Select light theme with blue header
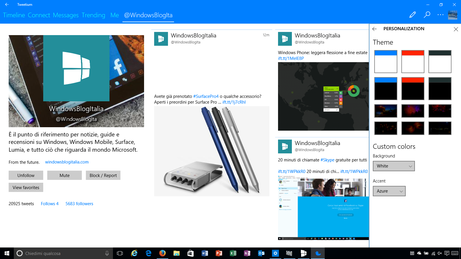The width and height of the screenshot is (461, 259). (x=386, y=61)
